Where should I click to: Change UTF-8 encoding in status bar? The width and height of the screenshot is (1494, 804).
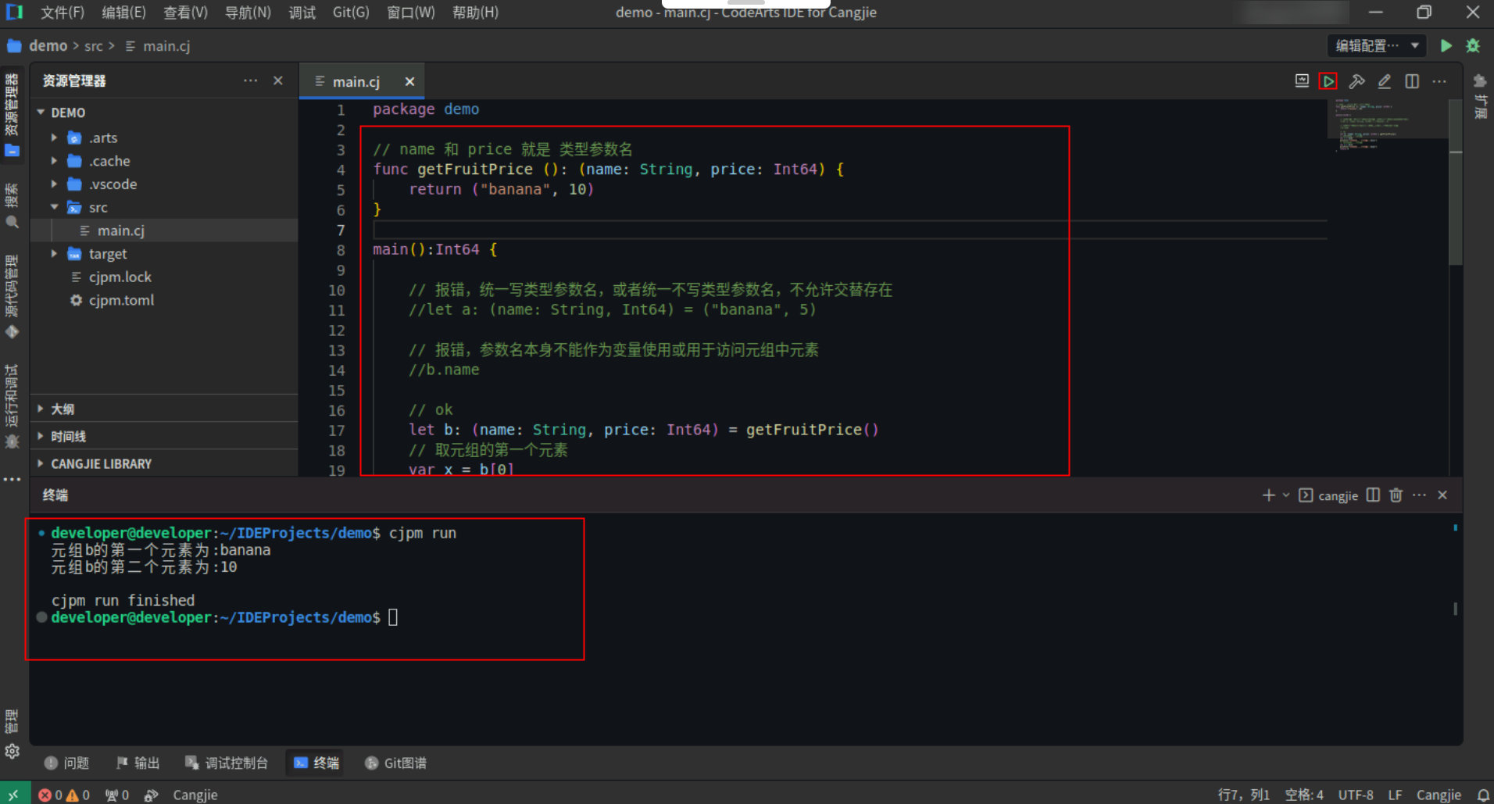pos(1356,795)
